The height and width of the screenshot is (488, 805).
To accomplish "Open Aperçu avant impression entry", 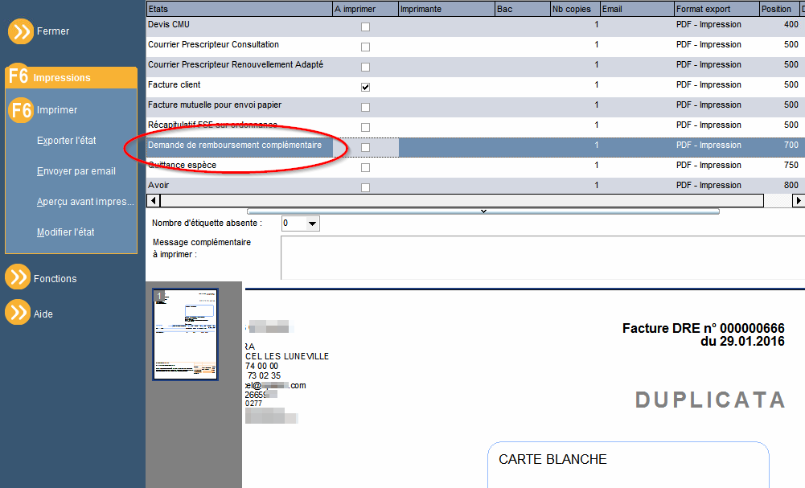I will coord(85,202).
